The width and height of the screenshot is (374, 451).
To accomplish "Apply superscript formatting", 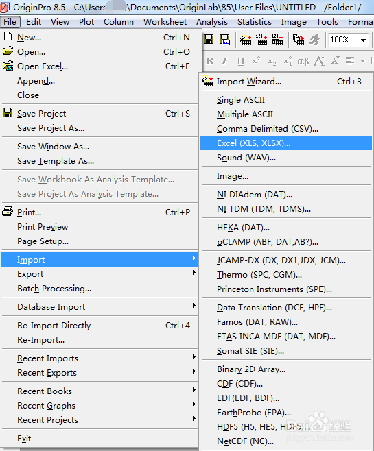I will click(256, 60).
